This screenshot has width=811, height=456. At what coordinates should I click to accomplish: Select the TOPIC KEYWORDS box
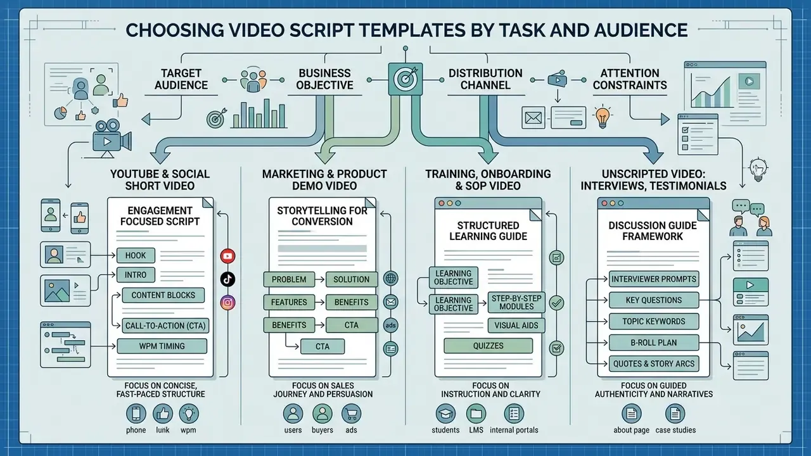coord(653,321)
